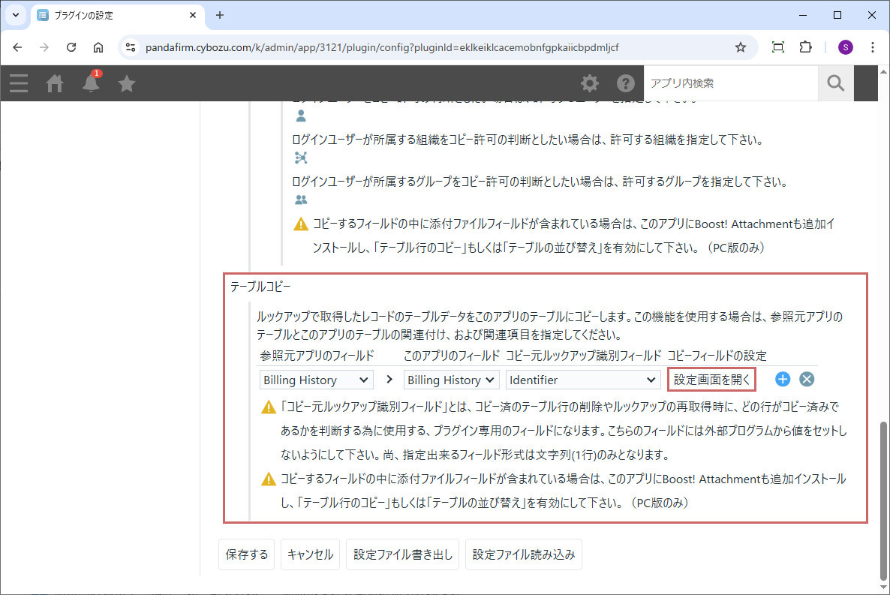Click the search magnifier button
890x595 pixels.
(836, 83)
